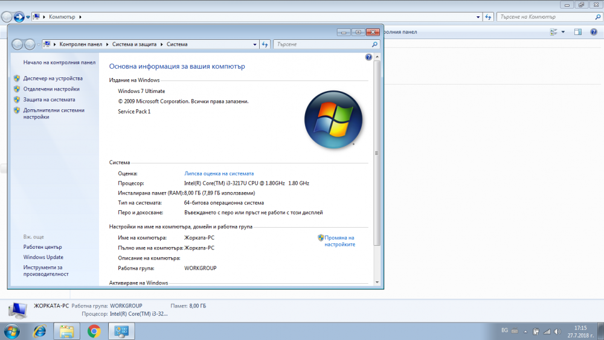Click the Intel(R) Core(TM) i3-3217U processor text
The image size is (604, 340).
click(x=246, y=183)
